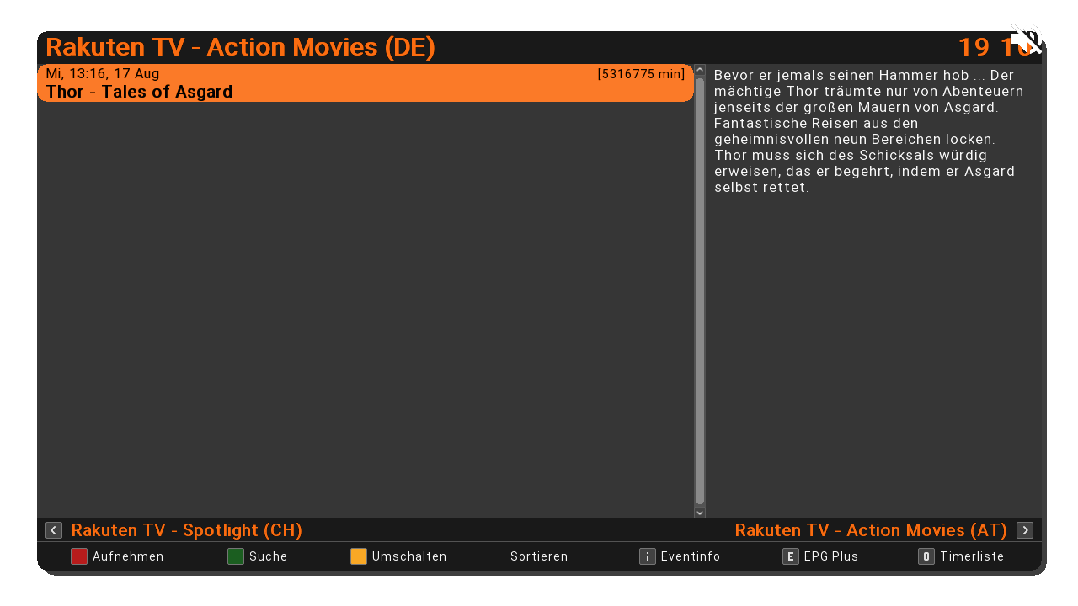Select Thor - Tales of Asgard entry
Viewport: 1078px width, 606px height.
pyautogui.click(x=139, y=92)
